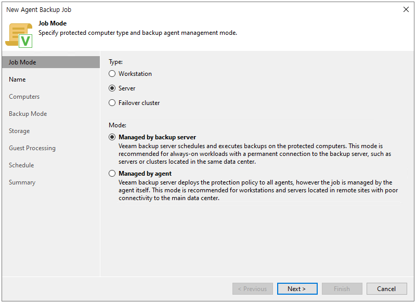Click the Managed by agent description text

[x=258, y=190]
